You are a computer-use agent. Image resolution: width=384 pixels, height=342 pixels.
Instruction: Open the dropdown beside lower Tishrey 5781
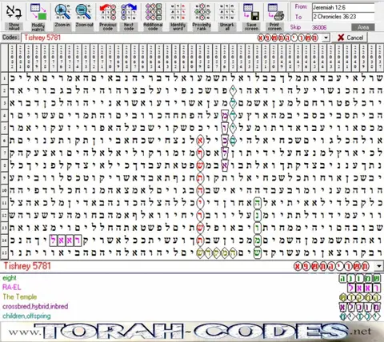coord(378,266)
